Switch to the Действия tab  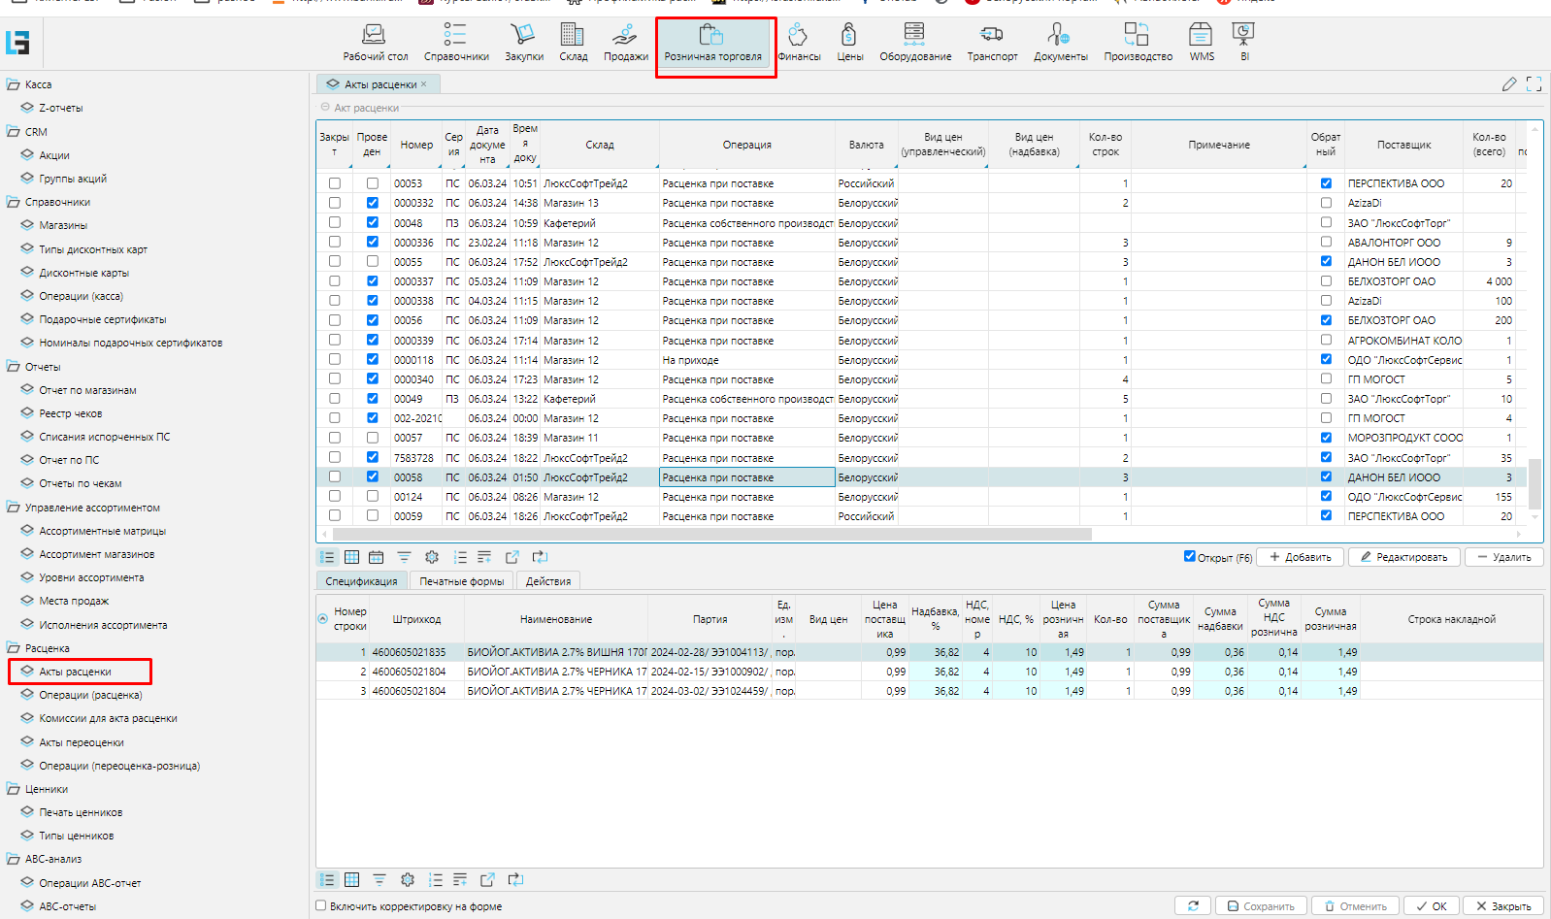pos(548,581)
